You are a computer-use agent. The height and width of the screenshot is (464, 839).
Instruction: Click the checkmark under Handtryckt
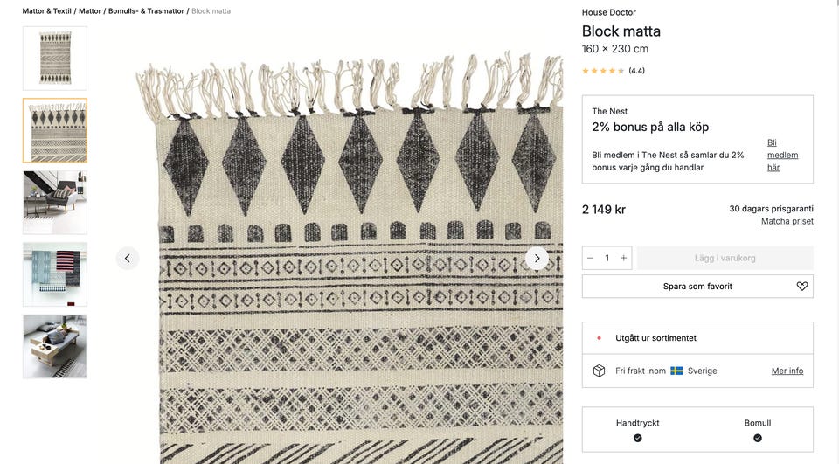pos(638,438)
